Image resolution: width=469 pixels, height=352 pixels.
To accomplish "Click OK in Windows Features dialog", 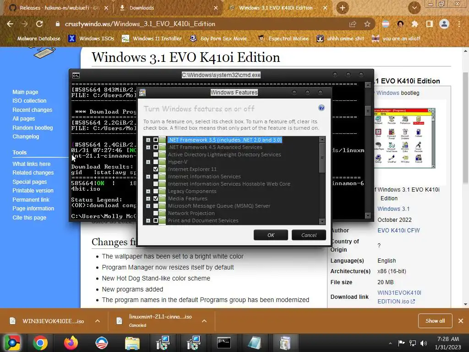I will click(x=271, y=235).
